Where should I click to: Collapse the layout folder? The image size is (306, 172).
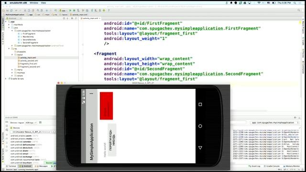pos(12,55)
